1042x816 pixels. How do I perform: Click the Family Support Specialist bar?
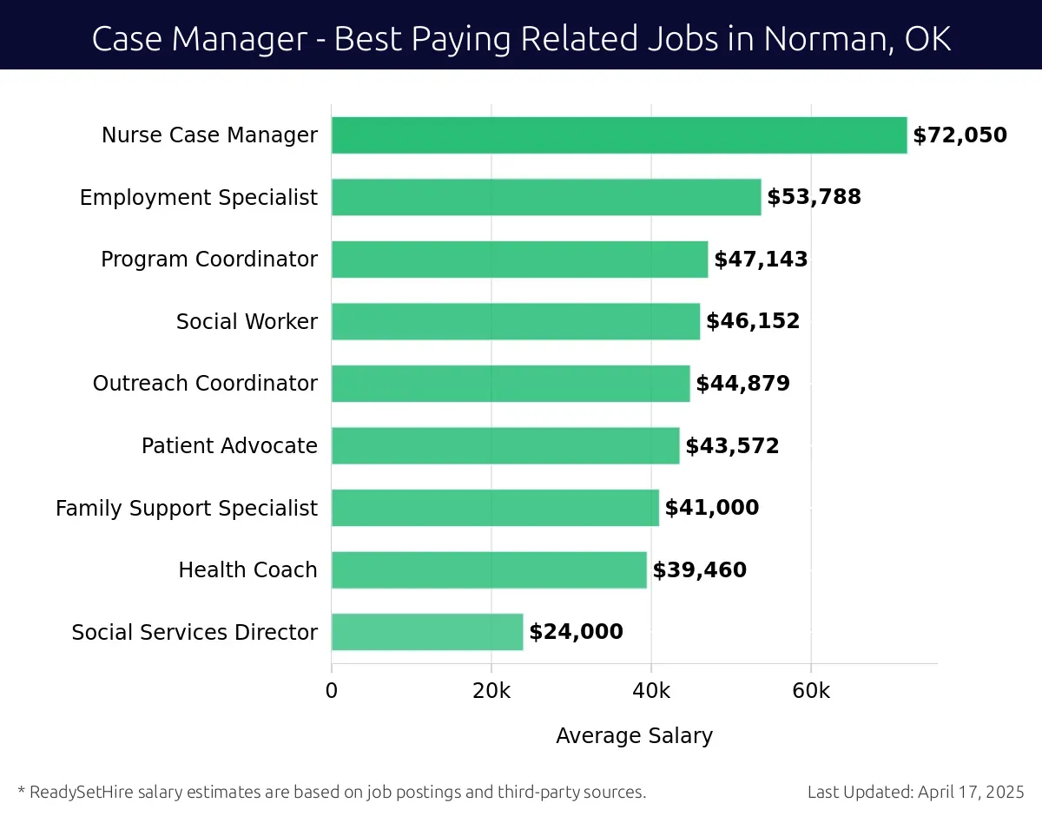495,508
